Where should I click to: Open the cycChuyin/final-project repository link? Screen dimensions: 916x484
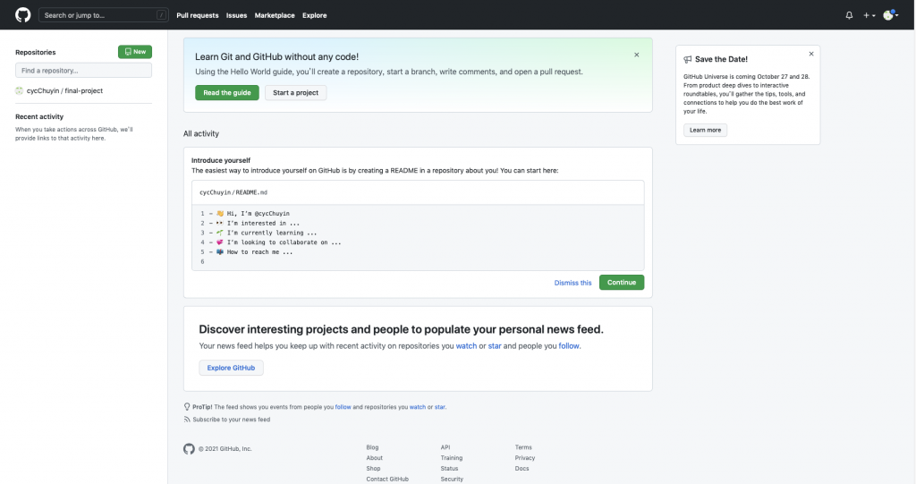[63, 90]
